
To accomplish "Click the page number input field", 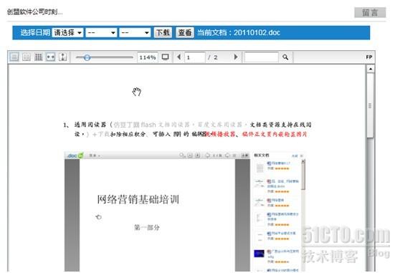I will [x=195, y=57].
